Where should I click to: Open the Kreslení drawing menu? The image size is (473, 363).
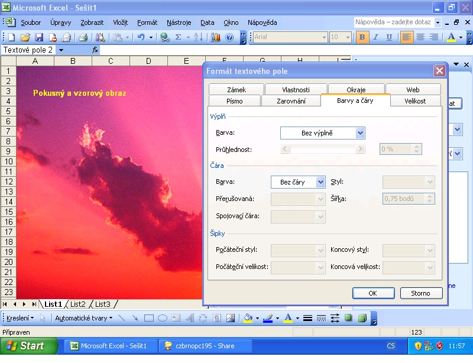(x=20, y=318)
